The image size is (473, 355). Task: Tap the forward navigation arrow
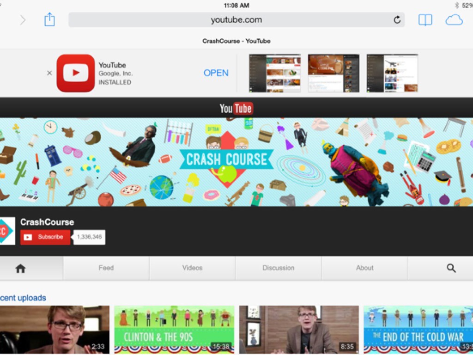(x=23, y=20)
